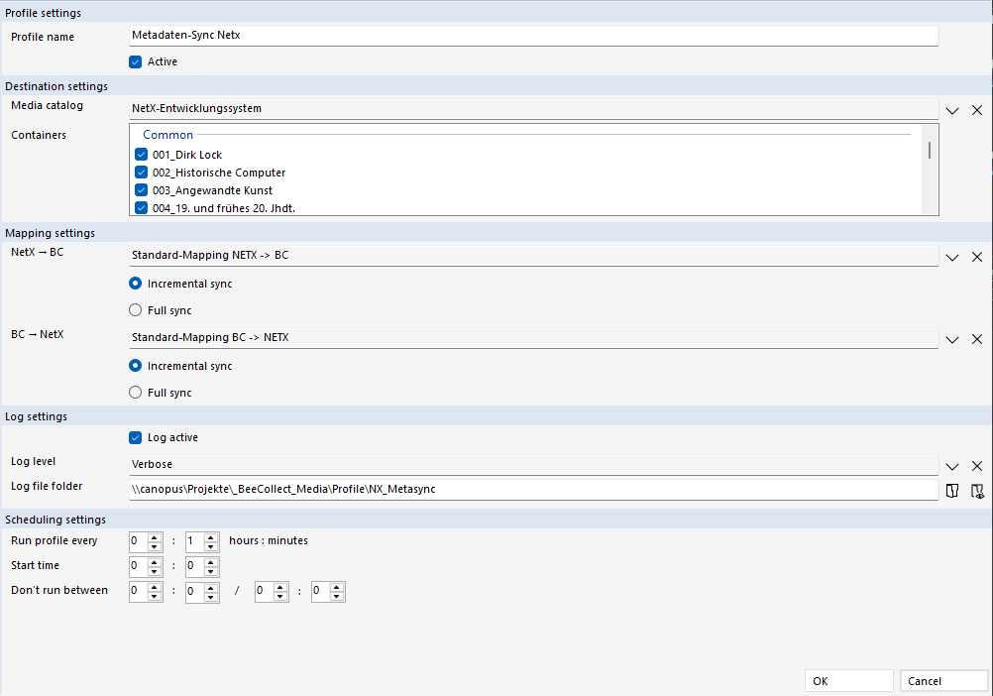Clear the NetX → BC mapping with X
The image size is (993, 696).
pos(977,257)
